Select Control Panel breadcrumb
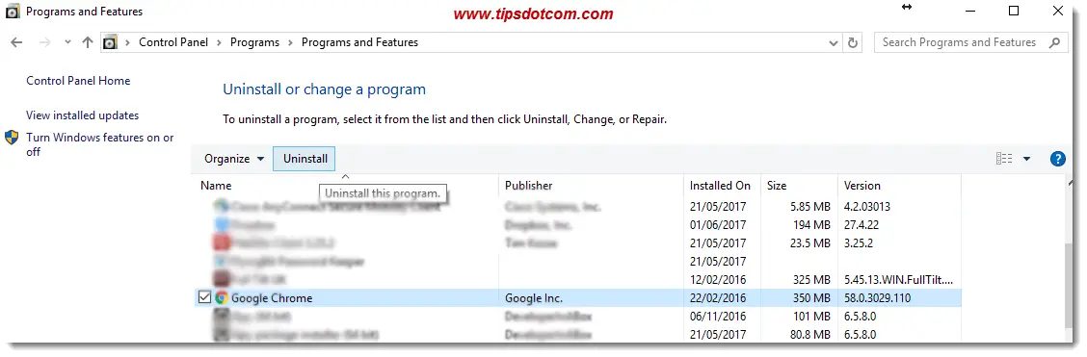The image size is (1087, 357). tap(173, 42)
